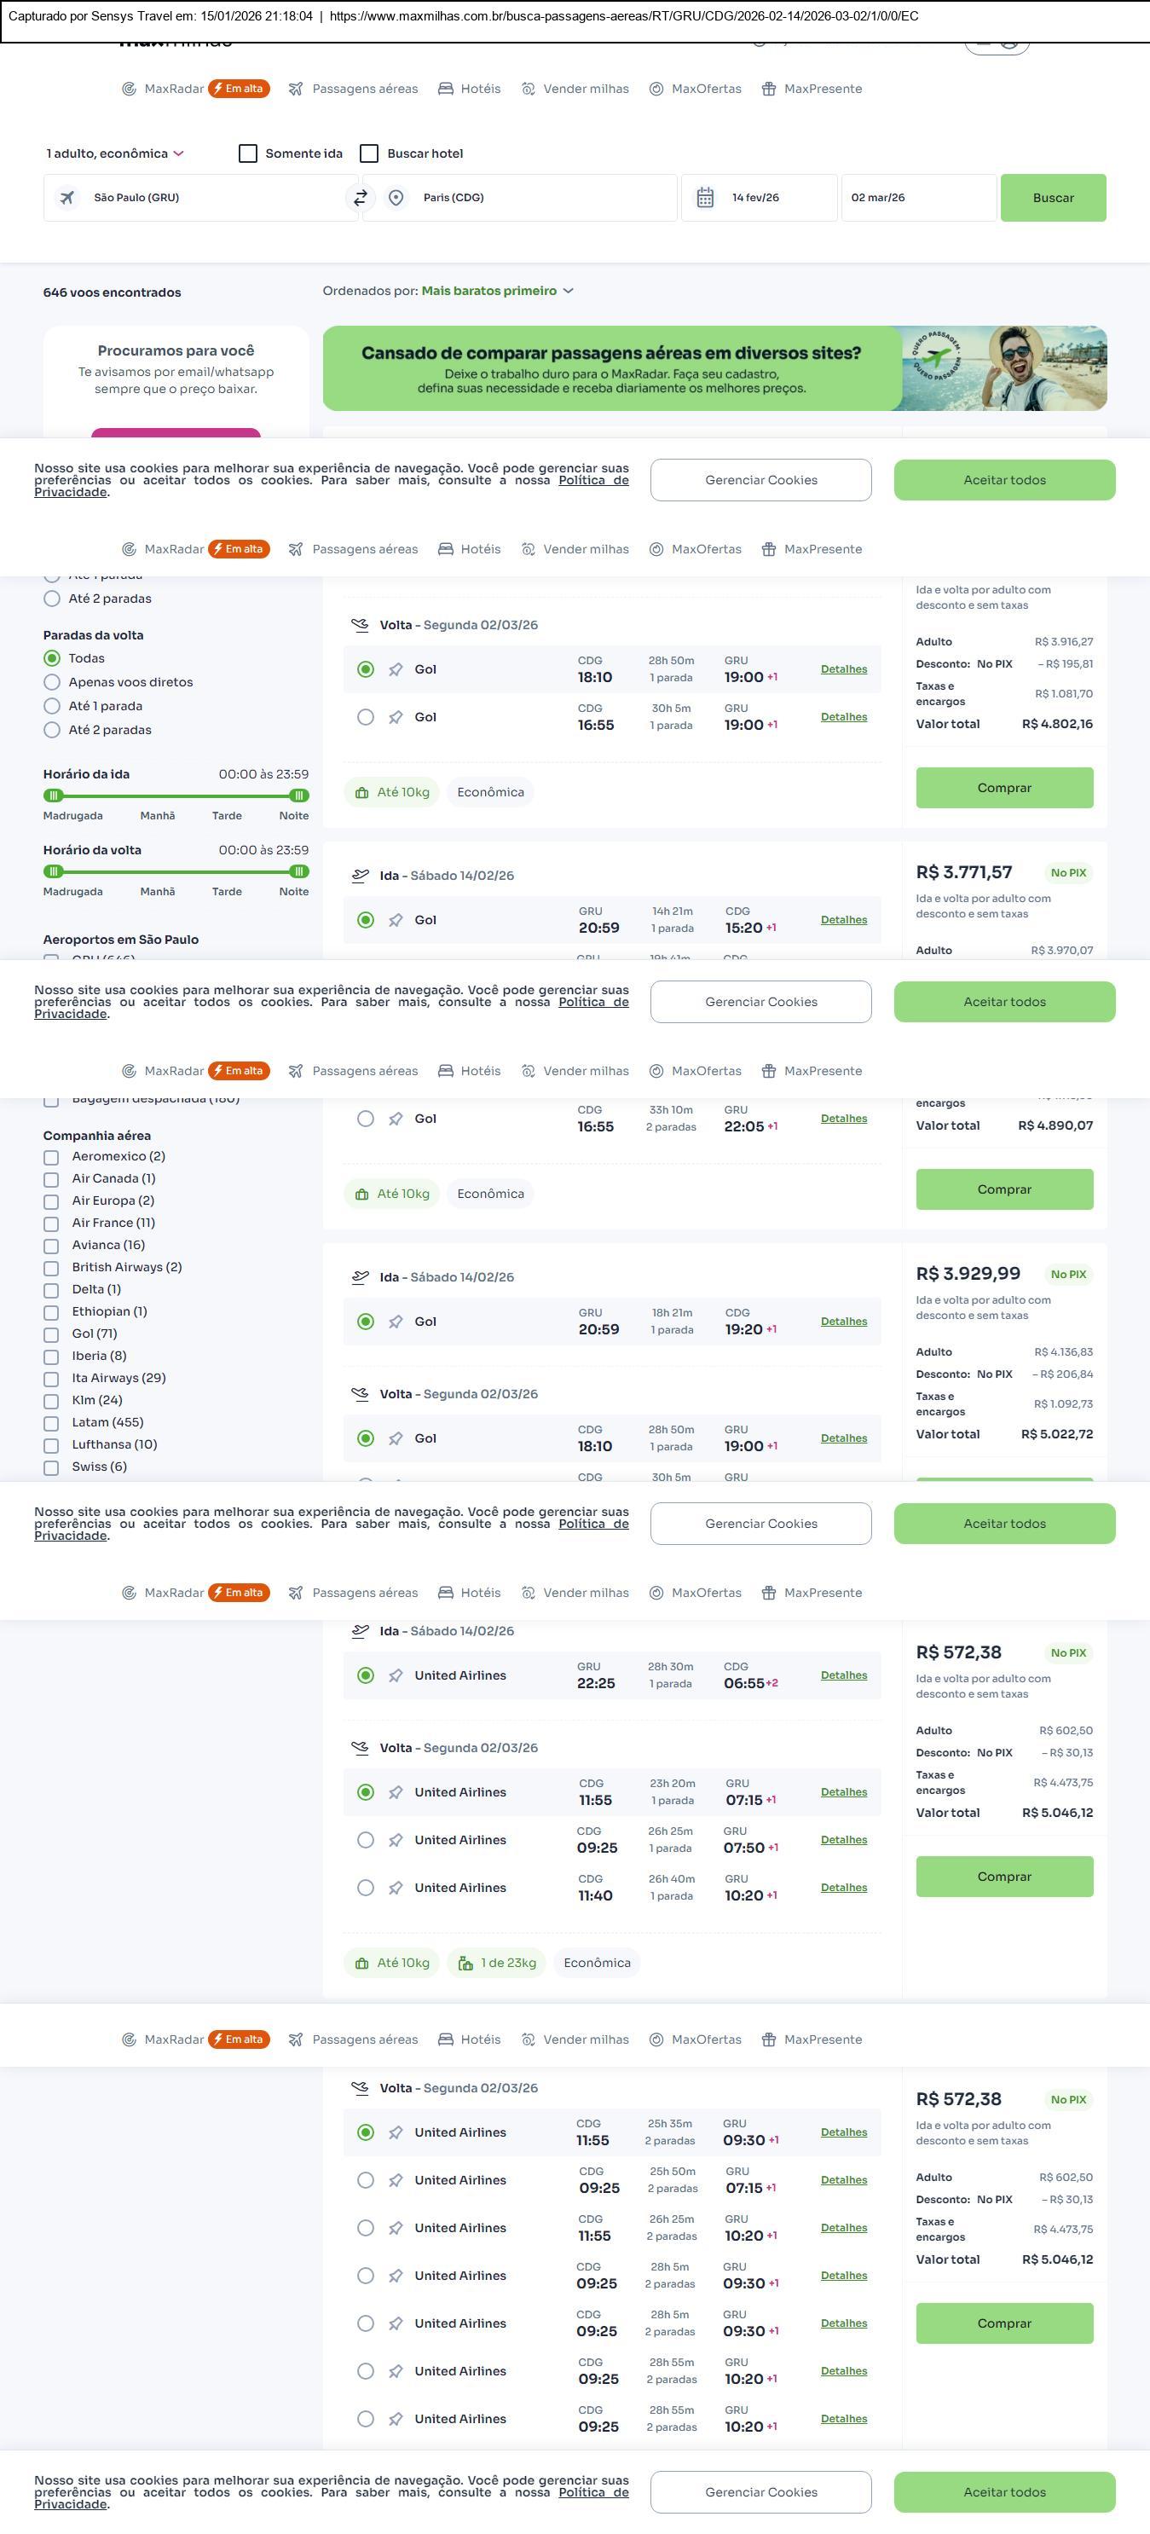Open Detalhes for the United 22:25 outbound flight
The image size is (1150, 2534).
843,1675
